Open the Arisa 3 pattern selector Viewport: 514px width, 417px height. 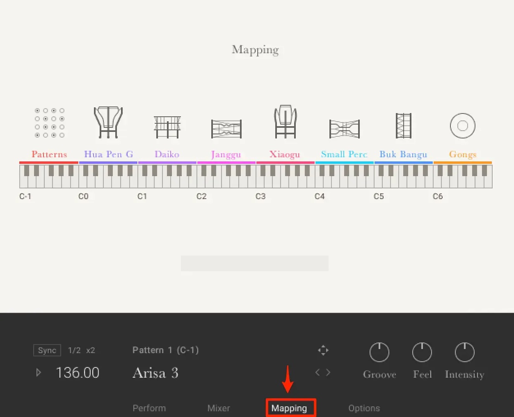pyautogui.click(x=155, y=373)
